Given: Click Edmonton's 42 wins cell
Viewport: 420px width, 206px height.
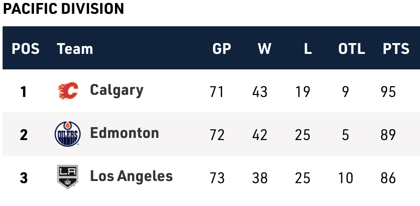Looking at the screenshot, I should [260, 135].
